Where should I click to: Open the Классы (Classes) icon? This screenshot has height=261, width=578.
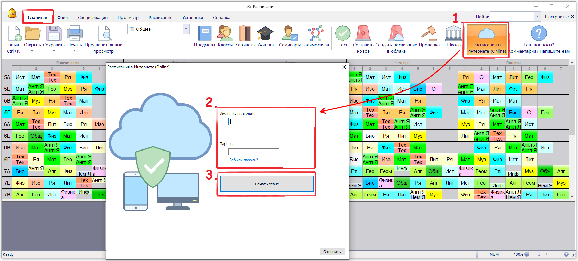point(225,34)
